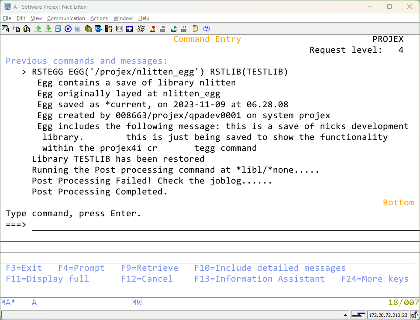This screenshot has height=320, width=420.
Task: Click the F12=Cancel function key
Action: [x=147, y=279]
